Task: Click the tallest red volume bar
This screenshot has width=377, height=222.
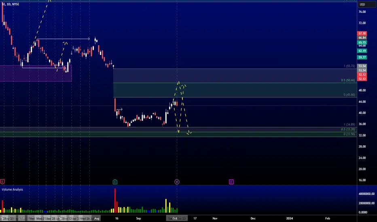Action: point(115,201)
